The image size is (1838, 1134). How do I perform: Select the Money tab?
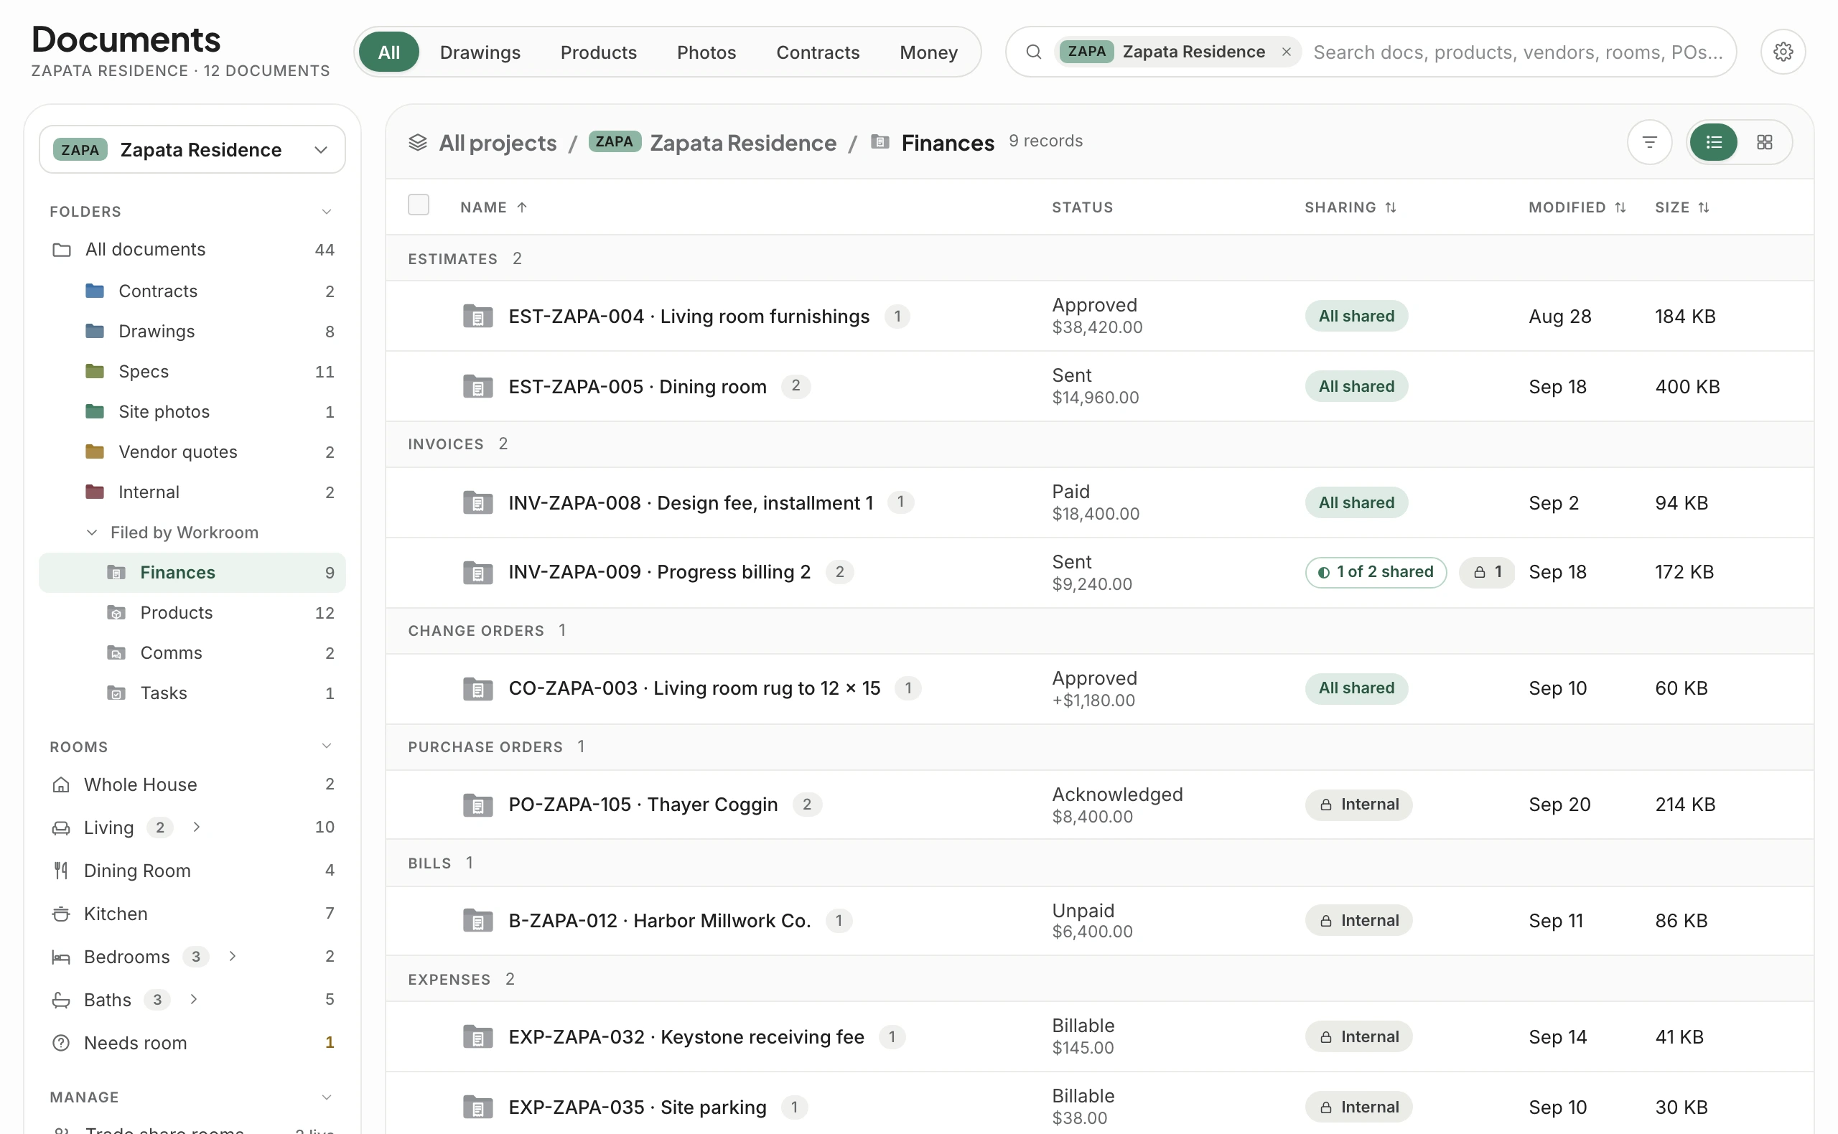[929, 52]
